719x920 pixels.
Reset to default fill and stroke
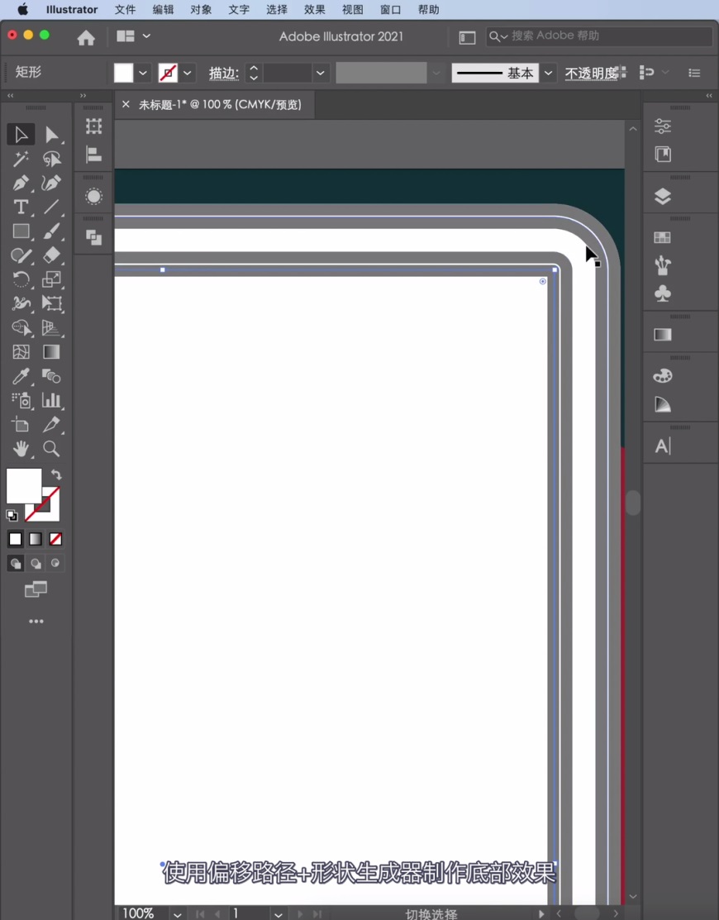pos(12,516)
